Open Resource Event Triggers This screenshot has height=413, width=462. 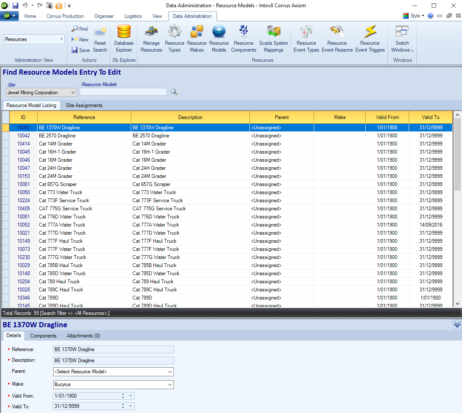pos(370,39)
